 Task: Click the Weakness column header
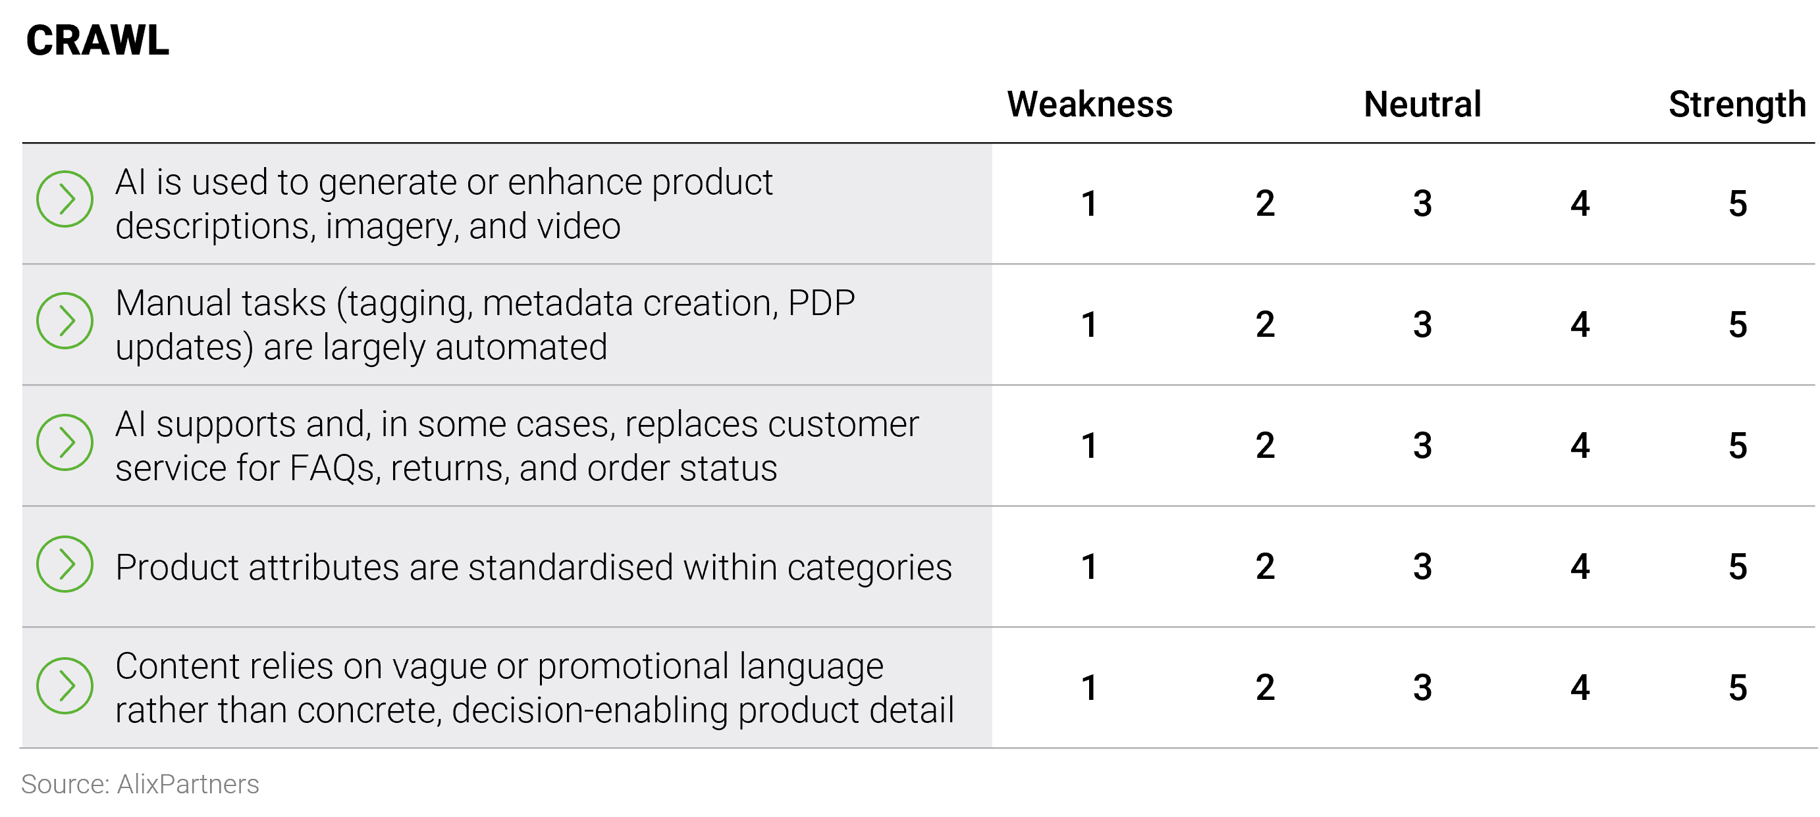(x=1090, y=105)
